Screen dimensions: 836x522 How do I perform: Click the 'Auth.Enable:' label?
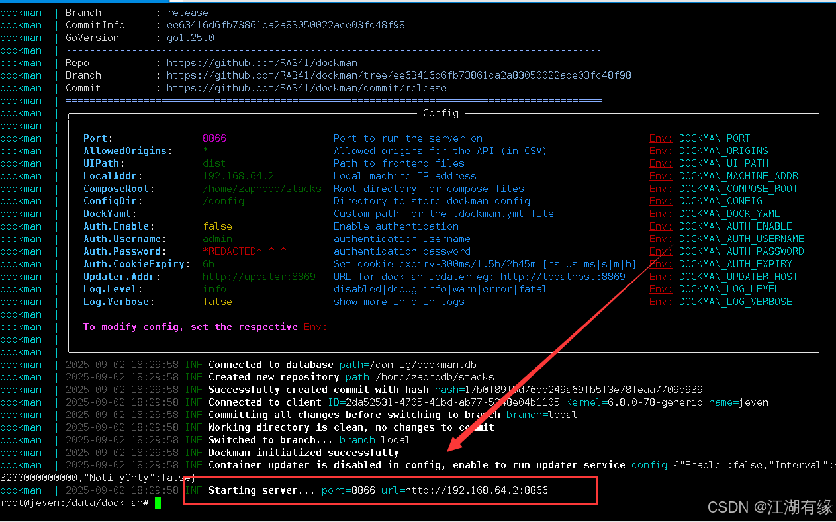tap(119, 226)
